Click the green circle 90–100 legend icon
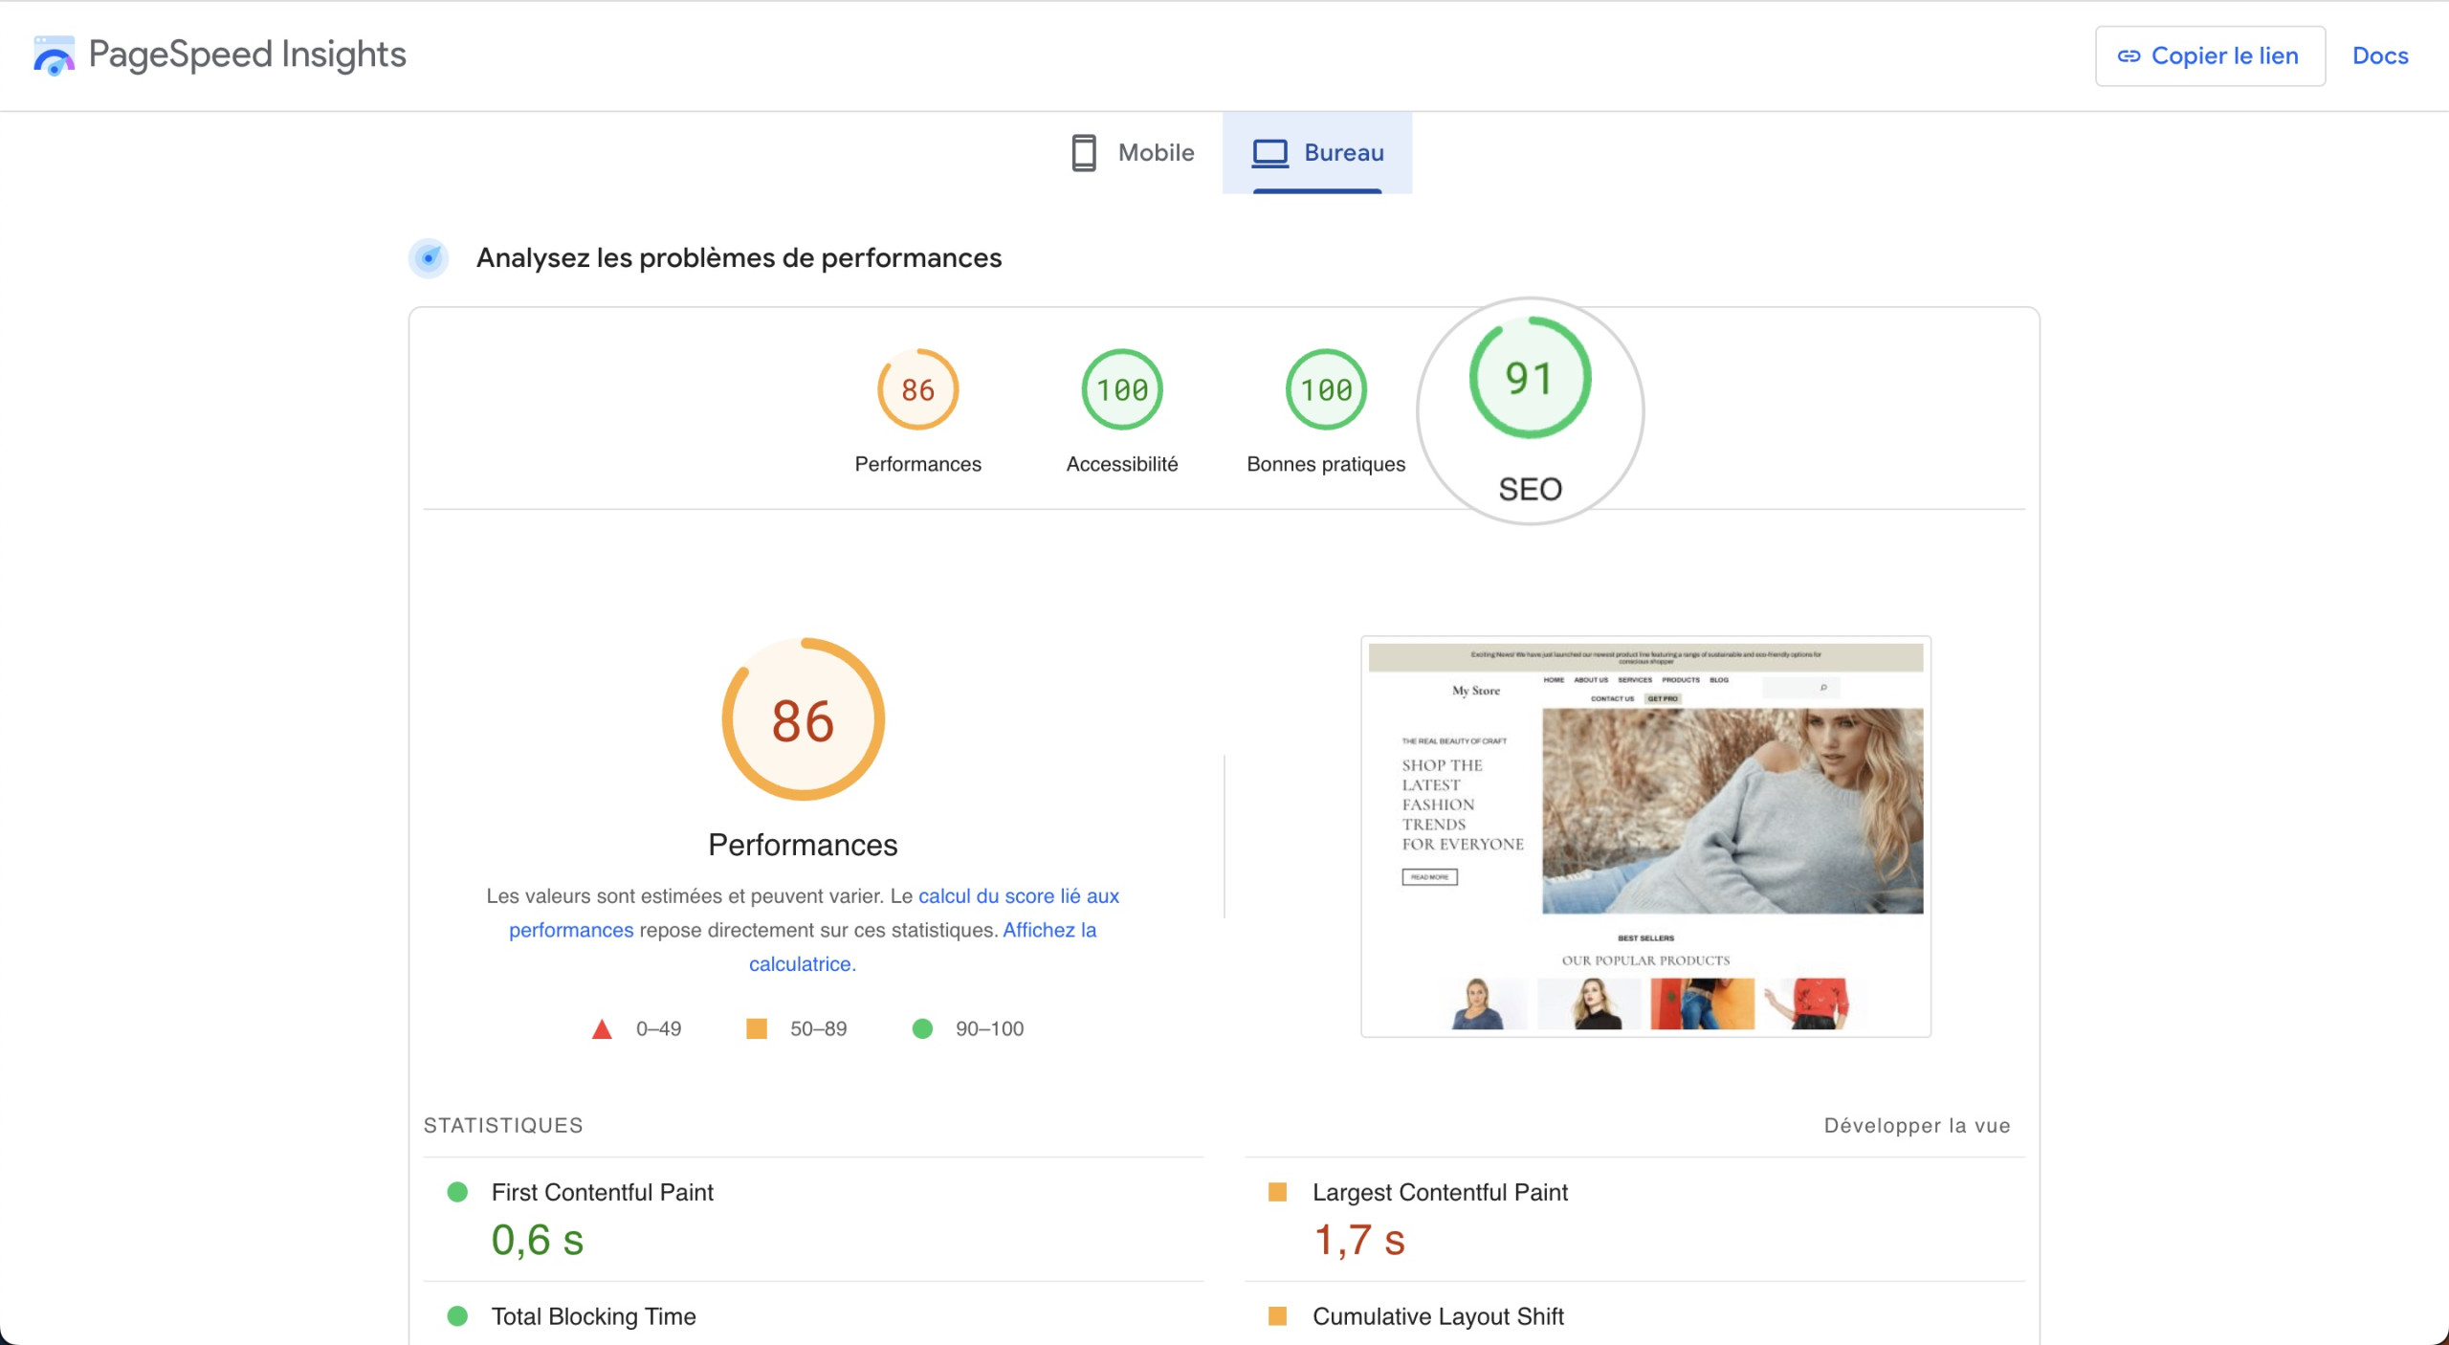This screenshot has width=2449, height=1345. pos(922,1028)
